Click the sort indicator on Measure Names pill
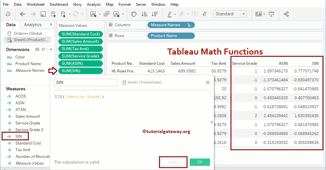This screenshot has height=170, width=326. [189, 25]
